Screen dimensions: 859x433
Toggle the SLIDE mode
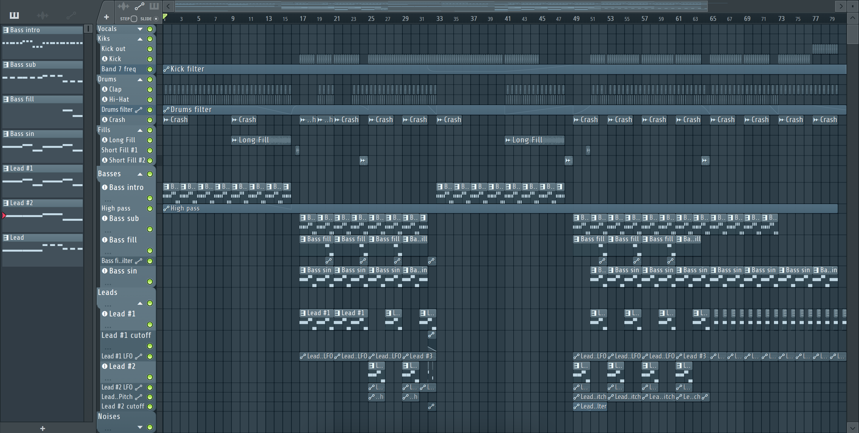(x=156, y=19)
